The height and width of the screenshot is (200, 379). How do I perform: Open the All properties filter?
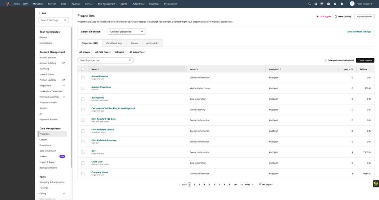coord(137,52)
